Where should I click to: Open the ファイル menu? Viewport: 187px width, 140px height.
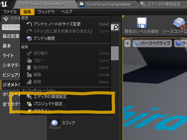click(x=10, y=12)
